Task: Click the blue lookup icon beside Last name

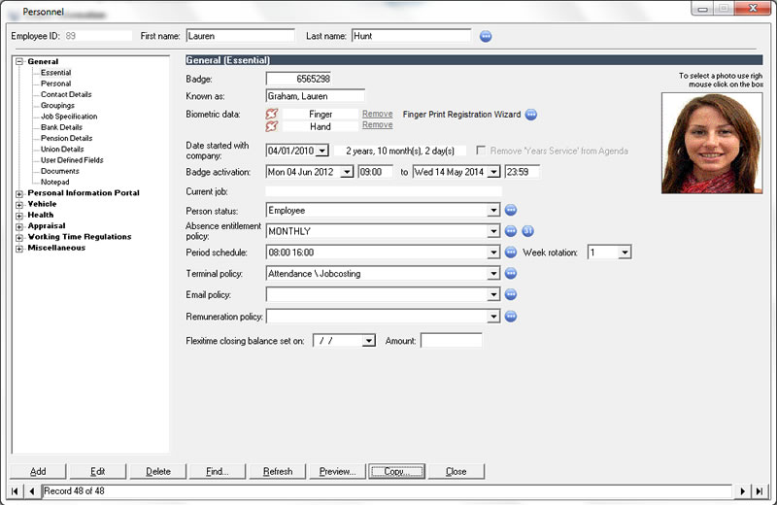Action: tap(487, 37)
